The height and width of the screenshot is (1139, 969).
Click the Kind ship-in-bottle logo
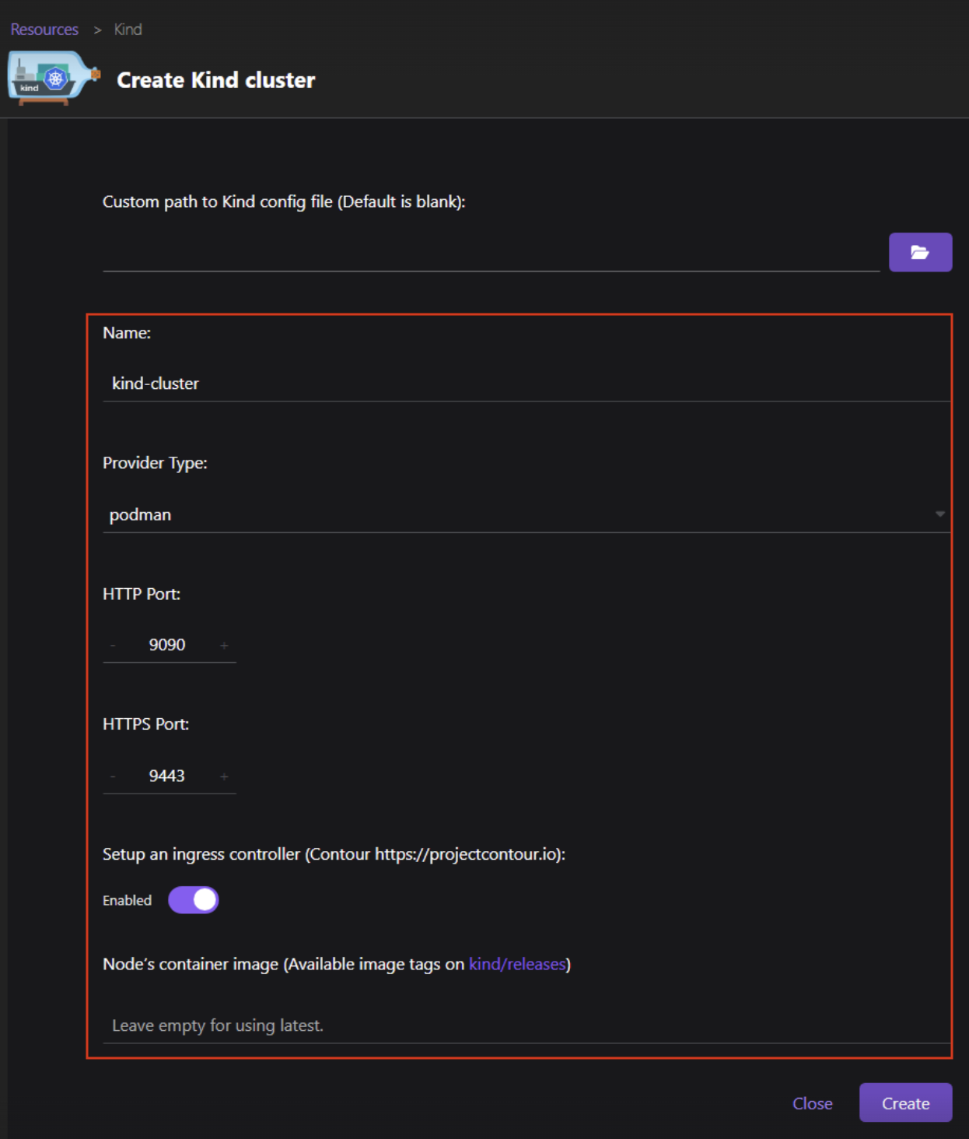coord(54,78)
